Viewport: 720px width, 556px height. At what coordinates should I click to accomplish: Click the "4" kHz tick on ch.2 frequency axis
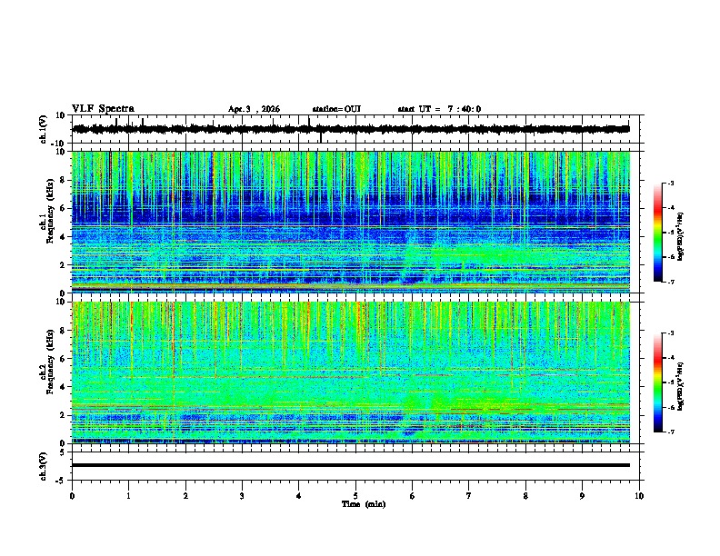(63, 387)
